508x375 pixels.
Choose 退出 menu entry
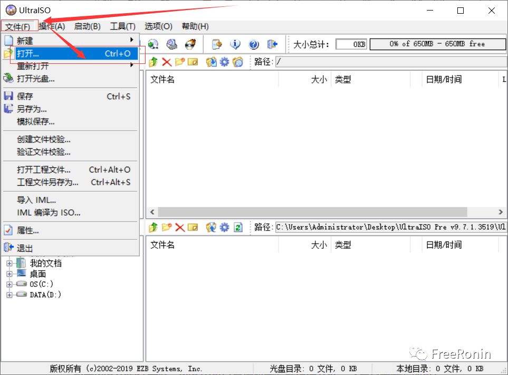point(71,248)
